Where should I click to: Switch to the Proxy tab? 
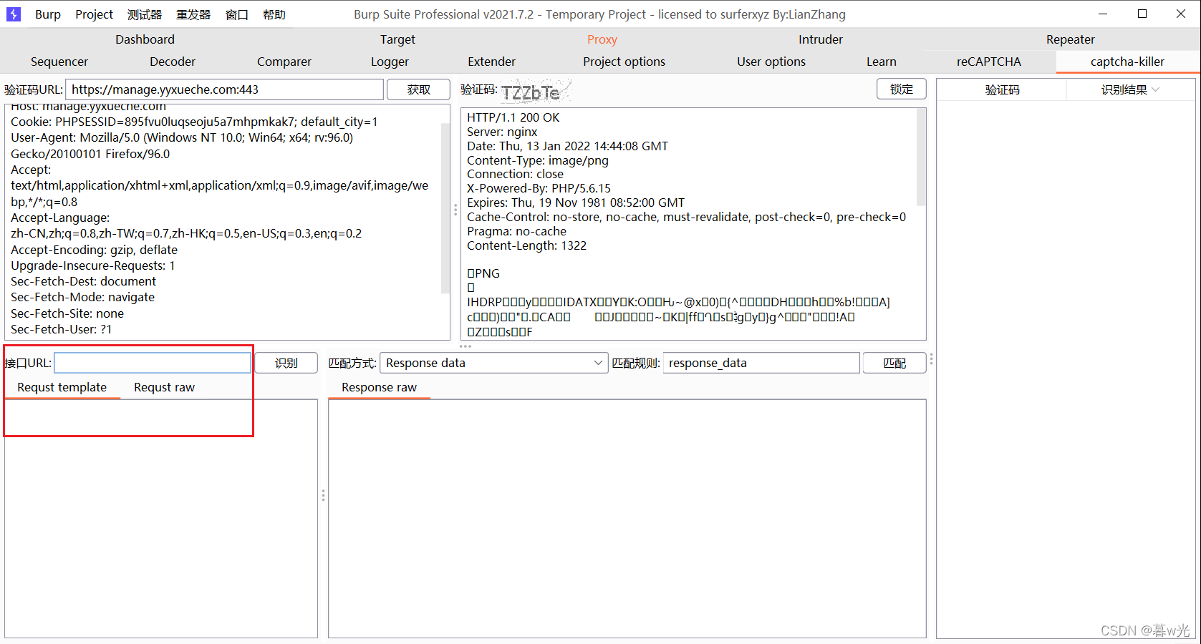tap(602, 39)
